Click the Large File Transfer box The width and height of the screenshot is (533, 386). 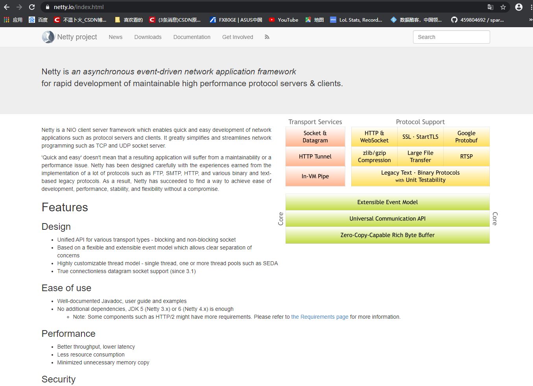point(420,156)
